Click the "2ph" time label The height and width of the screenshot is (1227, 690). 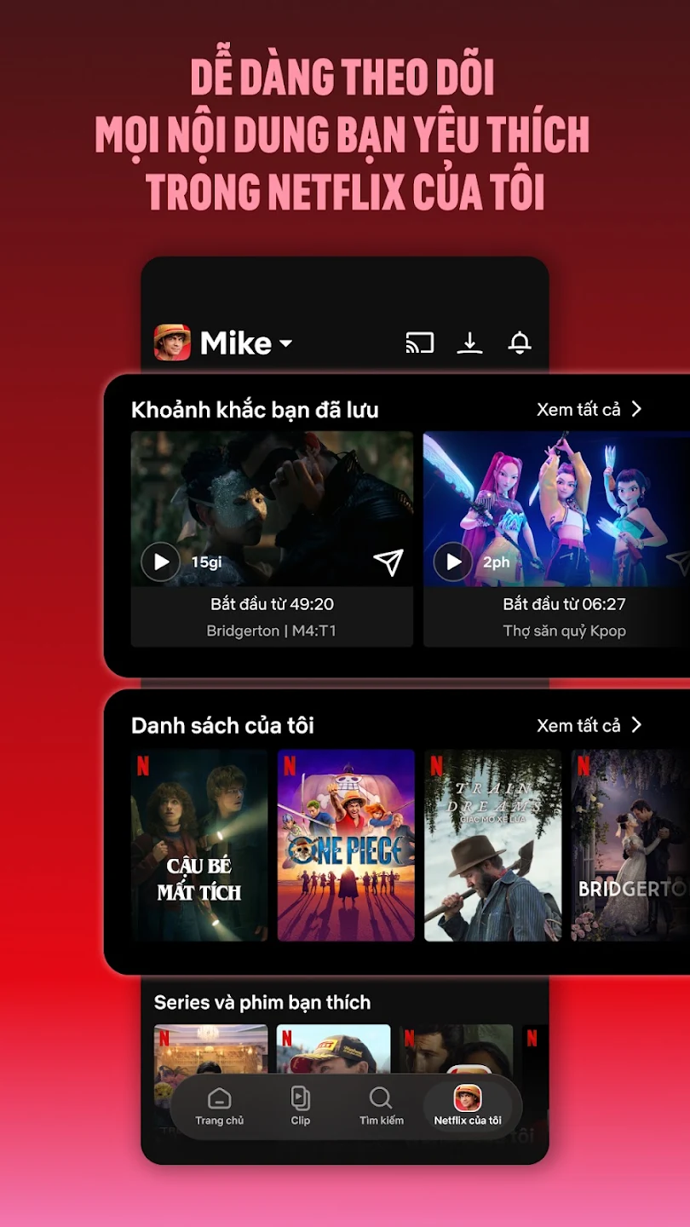[x=497, y=562]
